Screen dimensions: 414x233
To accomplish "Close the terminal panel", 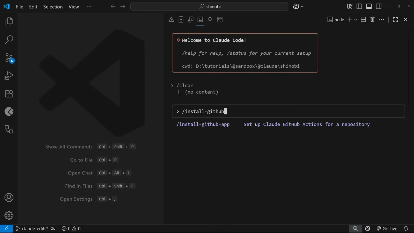I will point(405,19).
